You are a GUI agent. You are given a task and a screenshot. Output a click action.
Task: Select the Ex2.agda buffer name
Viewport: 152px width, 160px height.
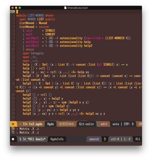click(x=35, y=124)
